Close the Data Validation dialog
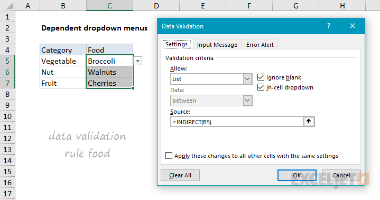The height and width of the screenshot is (200, 380). click(x=353, y=26)
